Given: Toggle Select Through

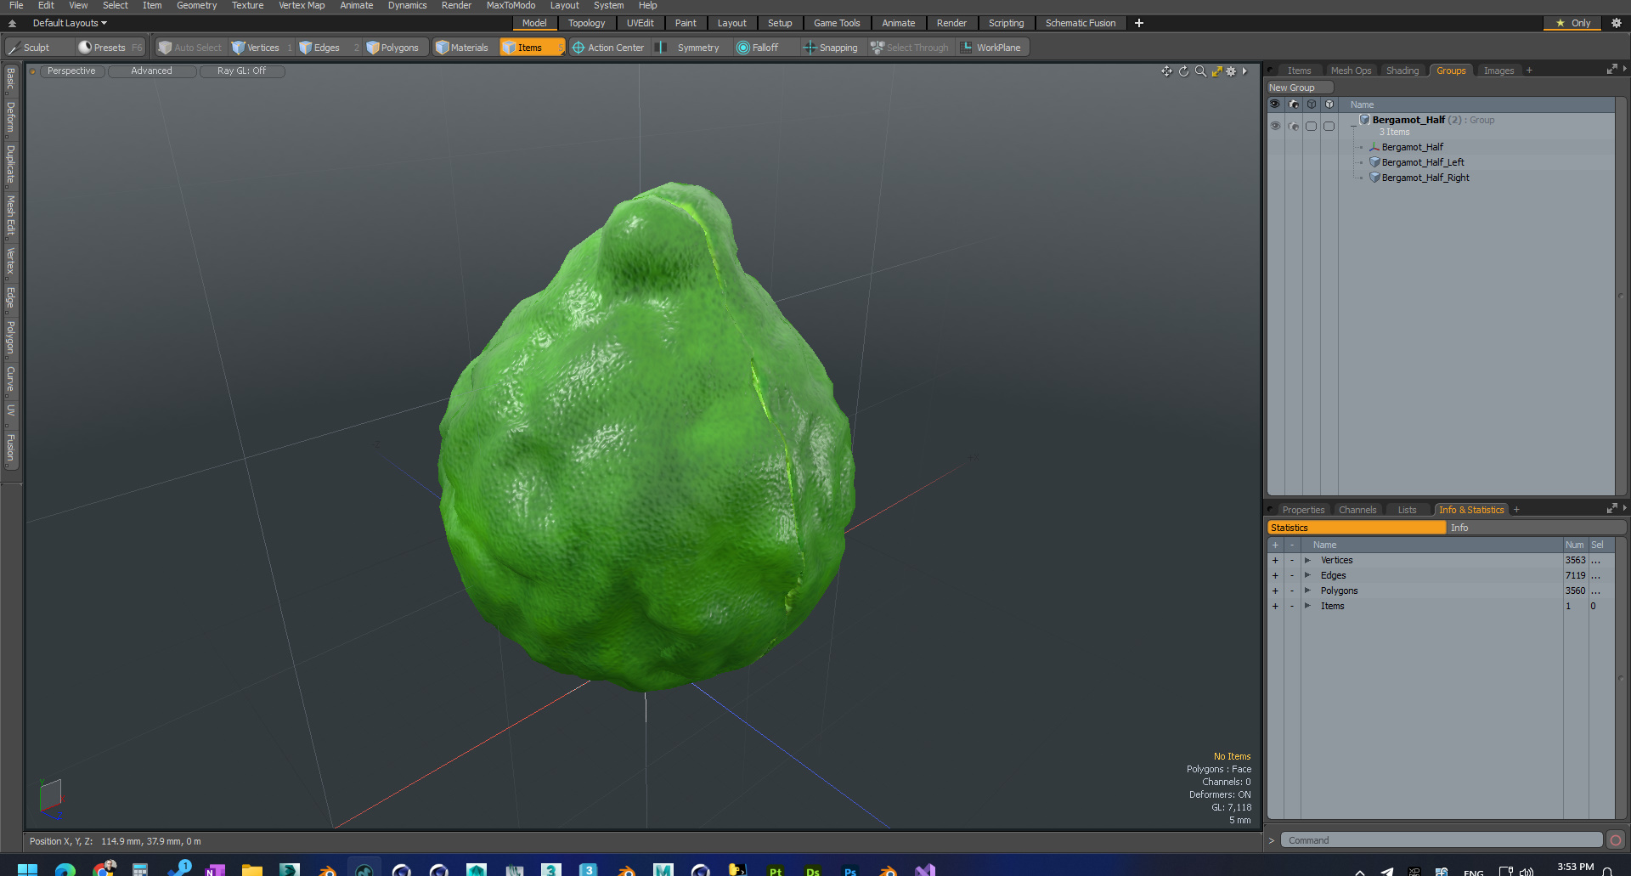Looking at the screenshot, I should point(910,48).
